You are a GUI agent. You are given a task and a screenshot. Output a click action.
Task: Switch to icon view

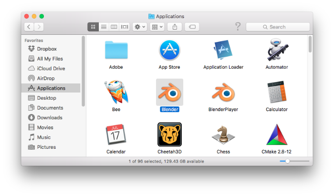[93, 27]
